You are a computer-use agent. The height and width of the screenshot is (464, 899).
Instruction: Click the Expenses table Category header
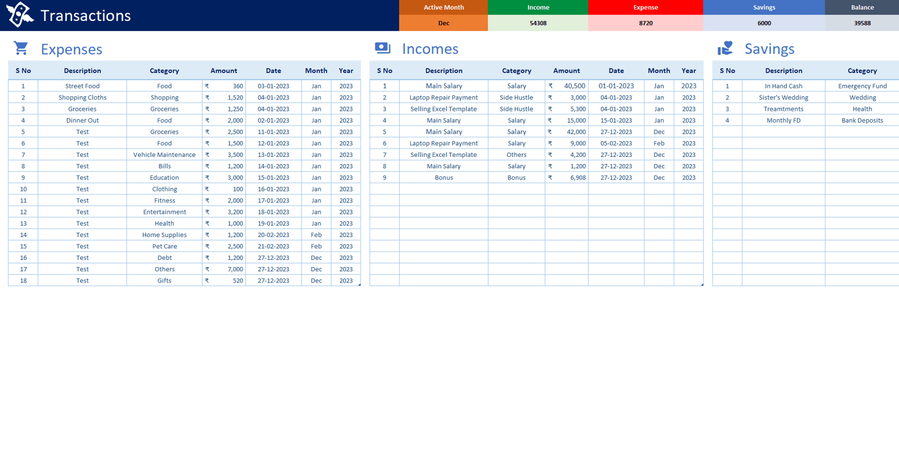(x=164, y=71)
